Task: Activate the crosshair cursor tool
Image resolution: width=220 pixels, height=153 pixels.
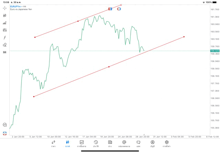Action: [x=5, y=8]
